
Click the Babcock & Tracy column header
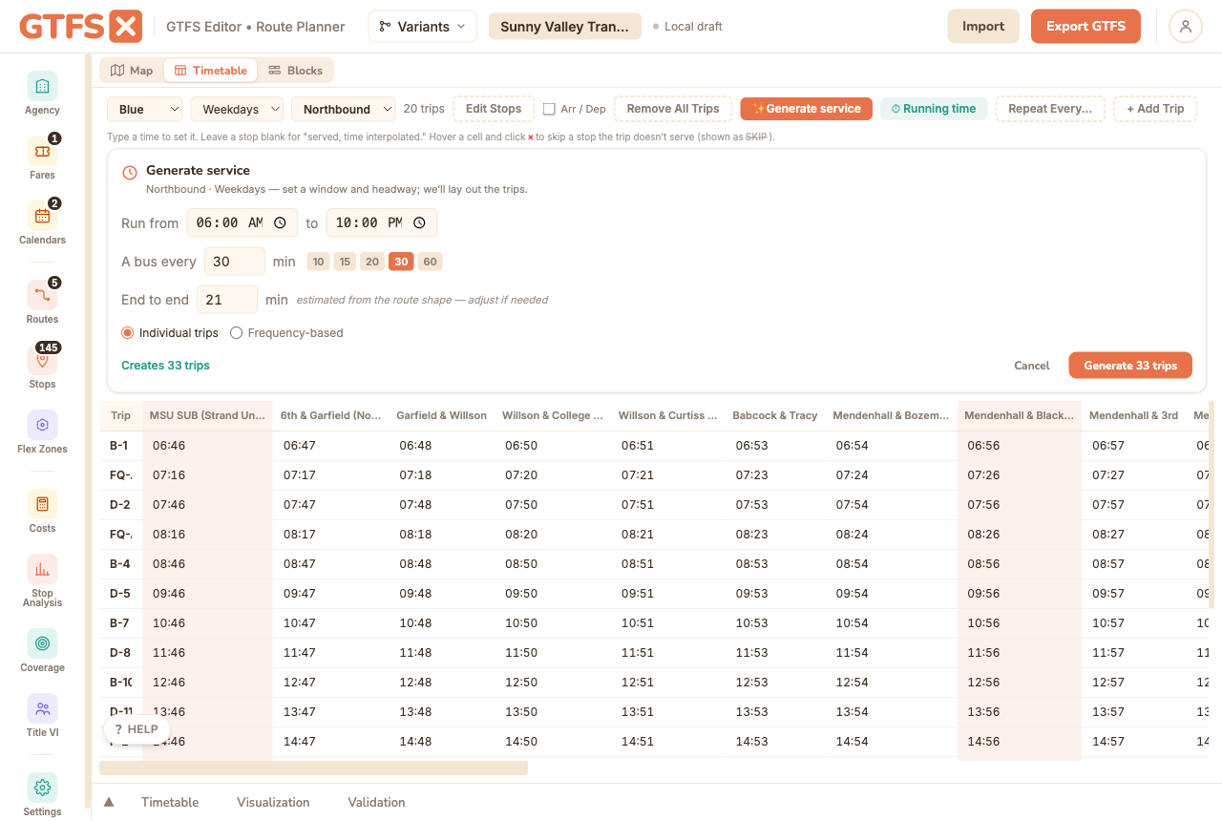775,415
